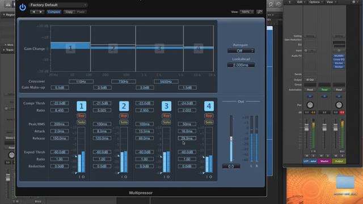Open Output channel Read automation dropdown

click(339, 90)
